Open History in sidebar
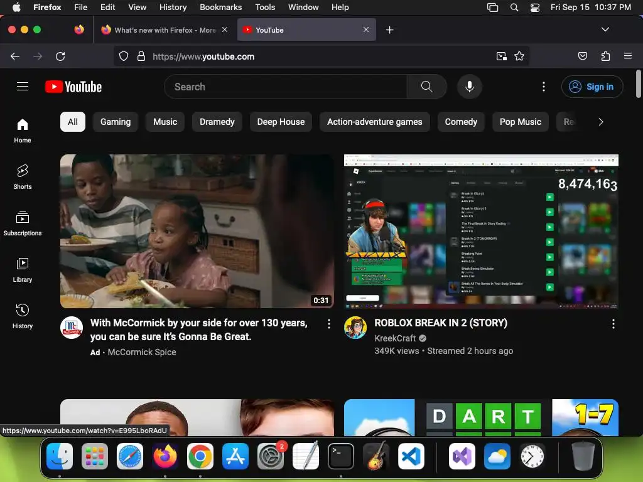This screenshot has height=482, width=643. 23,316
